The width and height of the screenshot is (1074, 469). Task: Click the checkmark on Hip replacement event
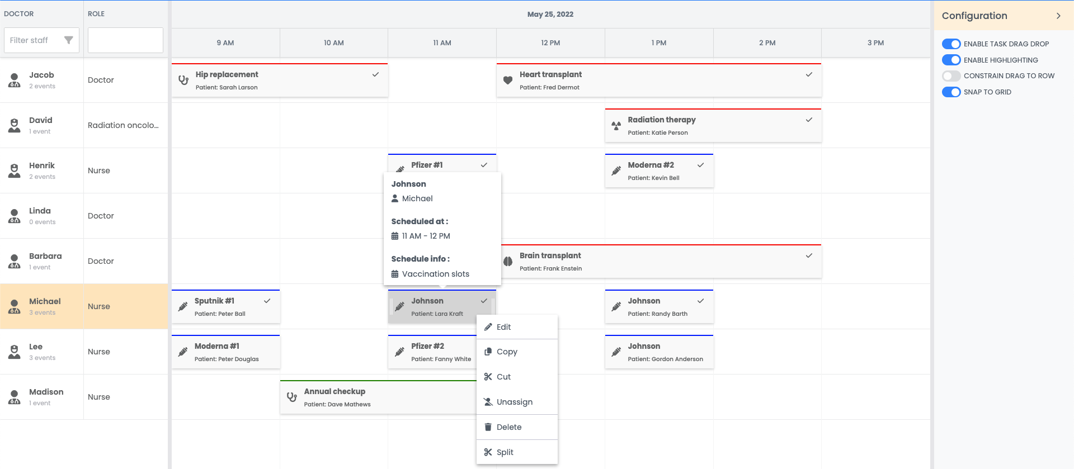pos(375,74)
